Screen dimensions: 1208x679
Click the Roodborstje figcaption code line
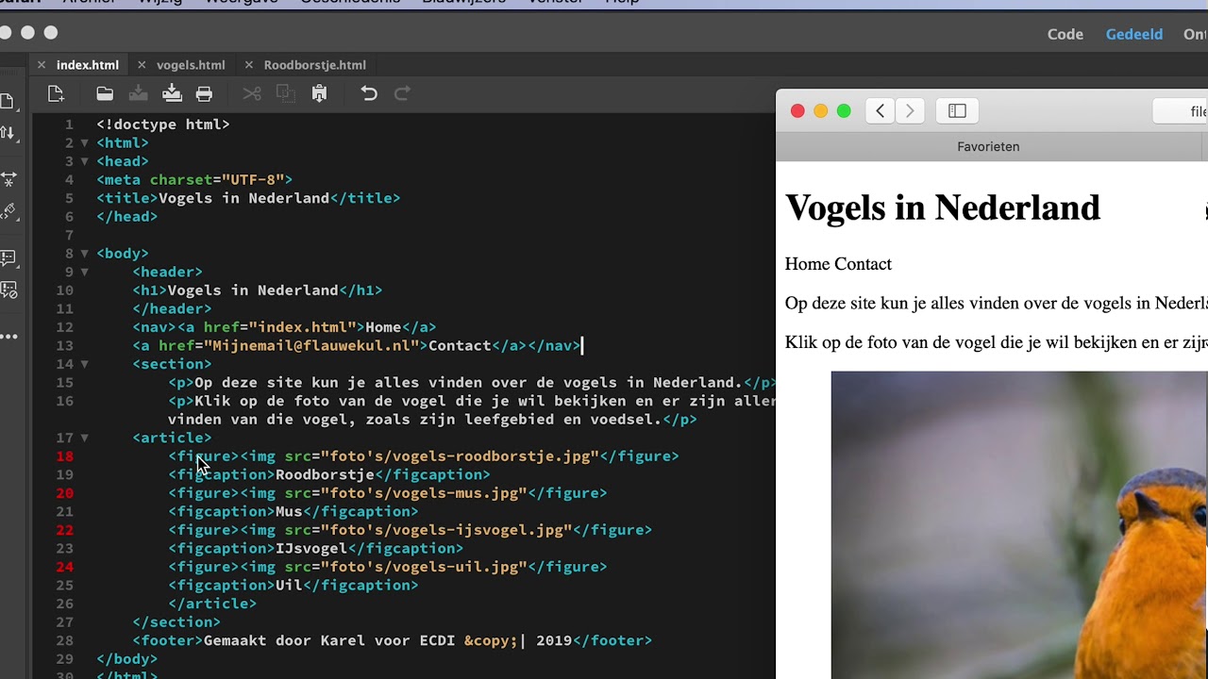329,474
